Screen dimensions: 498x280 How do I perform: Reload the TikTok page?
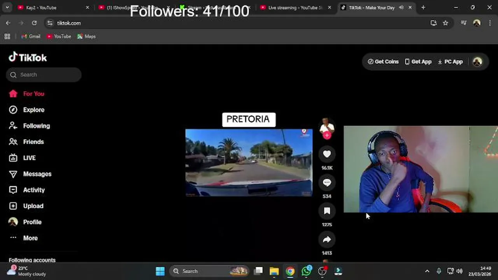(34, 23)
